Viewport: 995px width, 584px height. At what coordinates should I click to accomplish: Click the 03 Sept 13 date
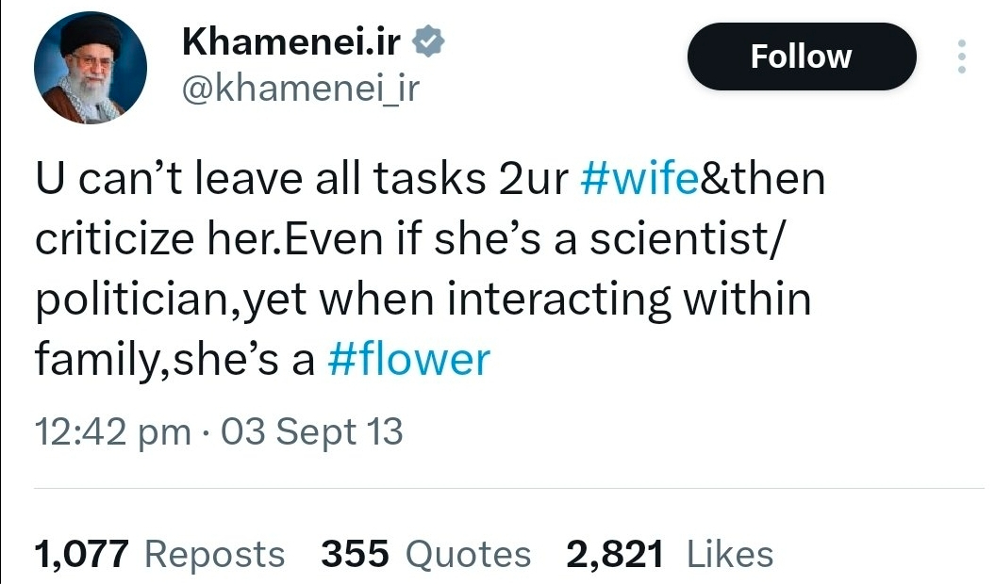[311, 432]
